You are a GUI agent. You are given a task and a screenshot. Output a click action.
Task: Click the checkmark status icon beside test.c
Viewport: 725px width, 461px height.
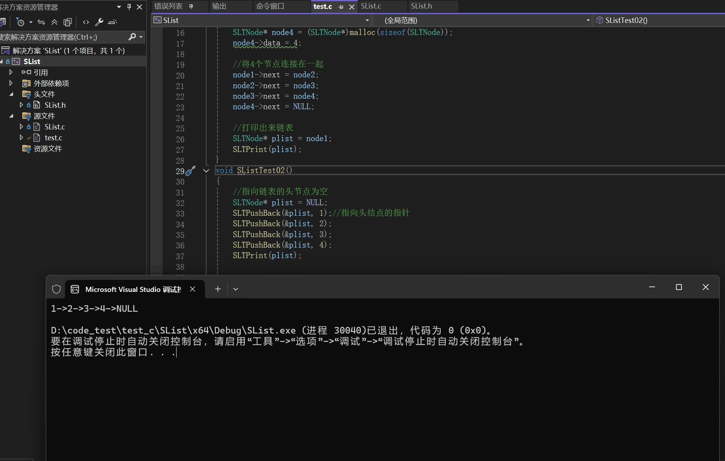pyautogui.click(x=29, y=138)
